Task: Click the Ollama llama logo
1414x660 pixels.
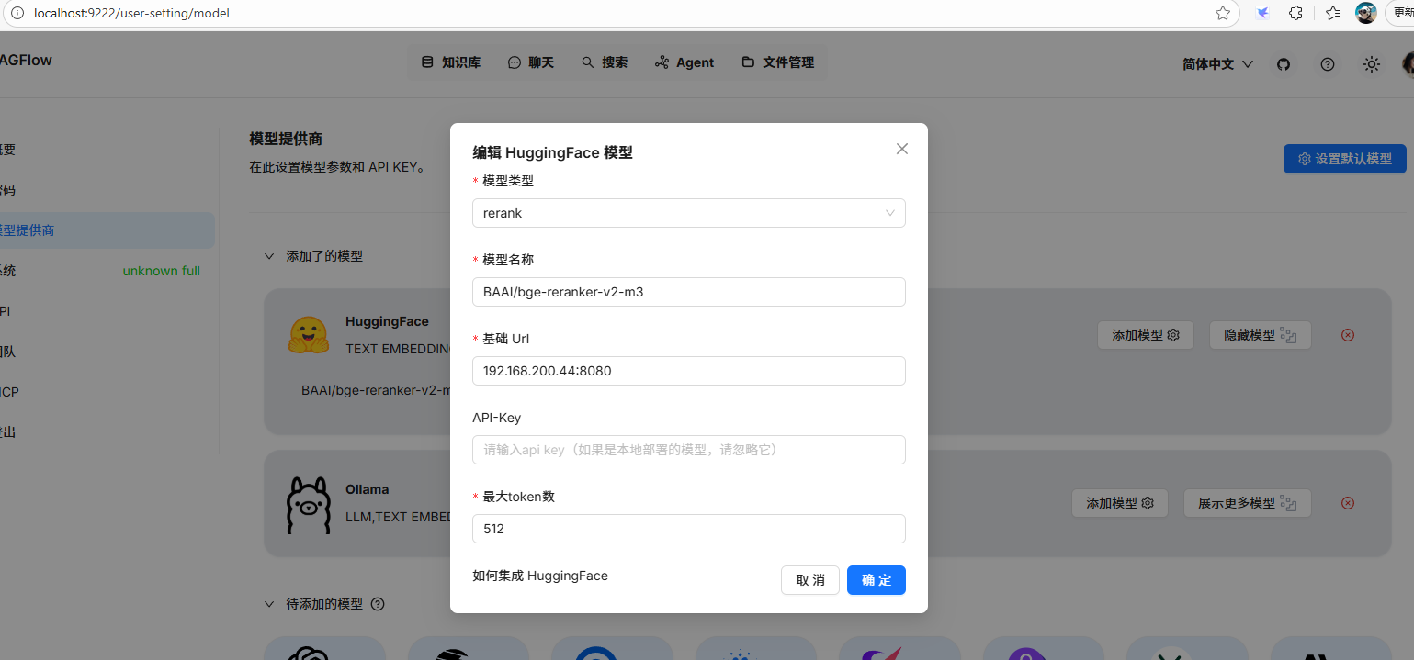Action: point(309,505)
